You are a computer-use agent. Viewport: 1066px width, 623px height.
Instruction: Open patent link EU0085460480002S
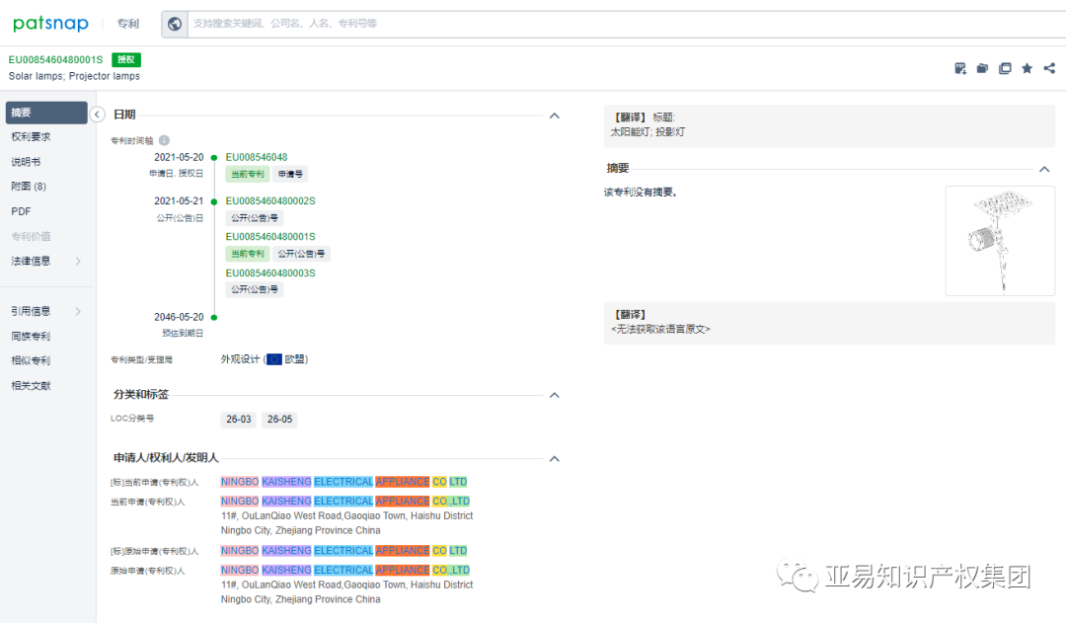[x=270, y=201]
